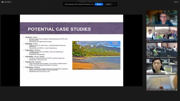Screen dimensions: 180x101
Task: Click the Residential and DHHL-owned infrastructure sub-bullet
Action: pos(43,48)
